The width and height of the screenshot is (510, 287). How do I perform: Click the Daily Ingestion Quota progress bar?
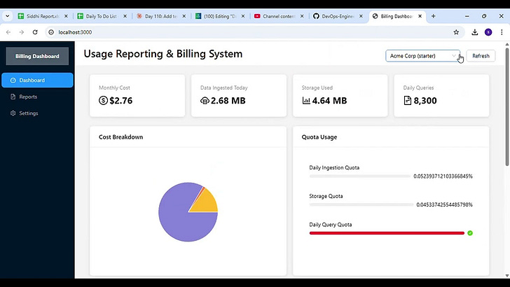360,176
